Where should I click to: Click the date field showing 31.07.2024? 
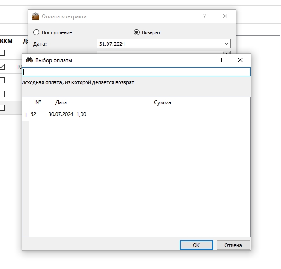coord(164,44)
